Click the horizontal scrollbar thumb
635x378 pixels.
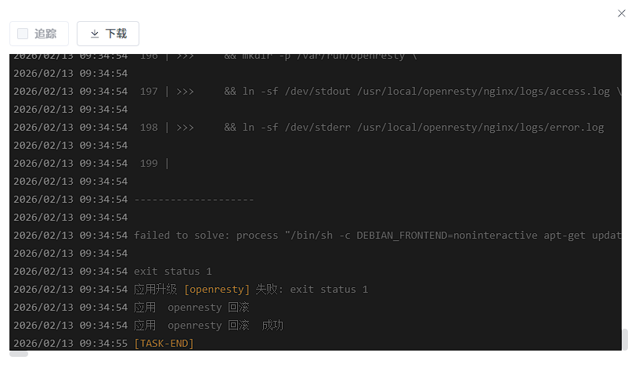pos(19,354)
